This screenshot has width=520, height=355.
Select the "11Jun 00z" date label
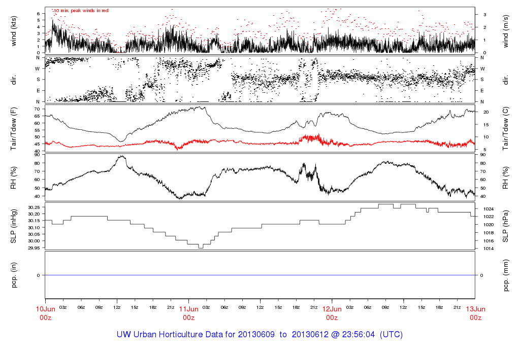(189, 313)
